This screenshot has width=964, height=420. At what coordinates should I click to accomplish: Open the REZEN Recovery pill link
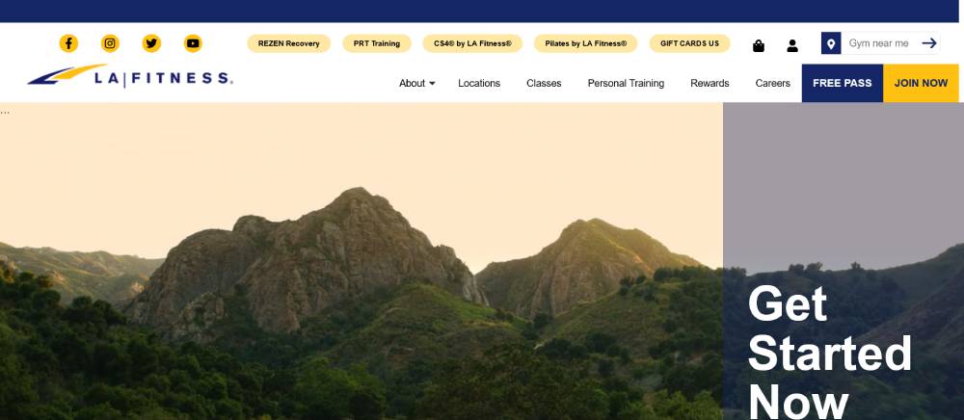pos(289,43)
